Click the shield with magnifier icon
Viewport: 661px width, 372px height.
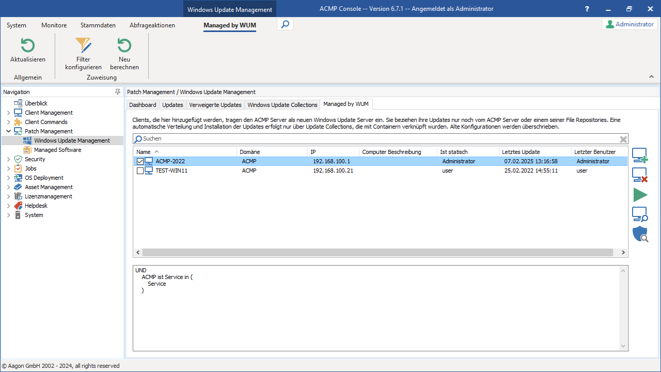(x=640, y=234)
